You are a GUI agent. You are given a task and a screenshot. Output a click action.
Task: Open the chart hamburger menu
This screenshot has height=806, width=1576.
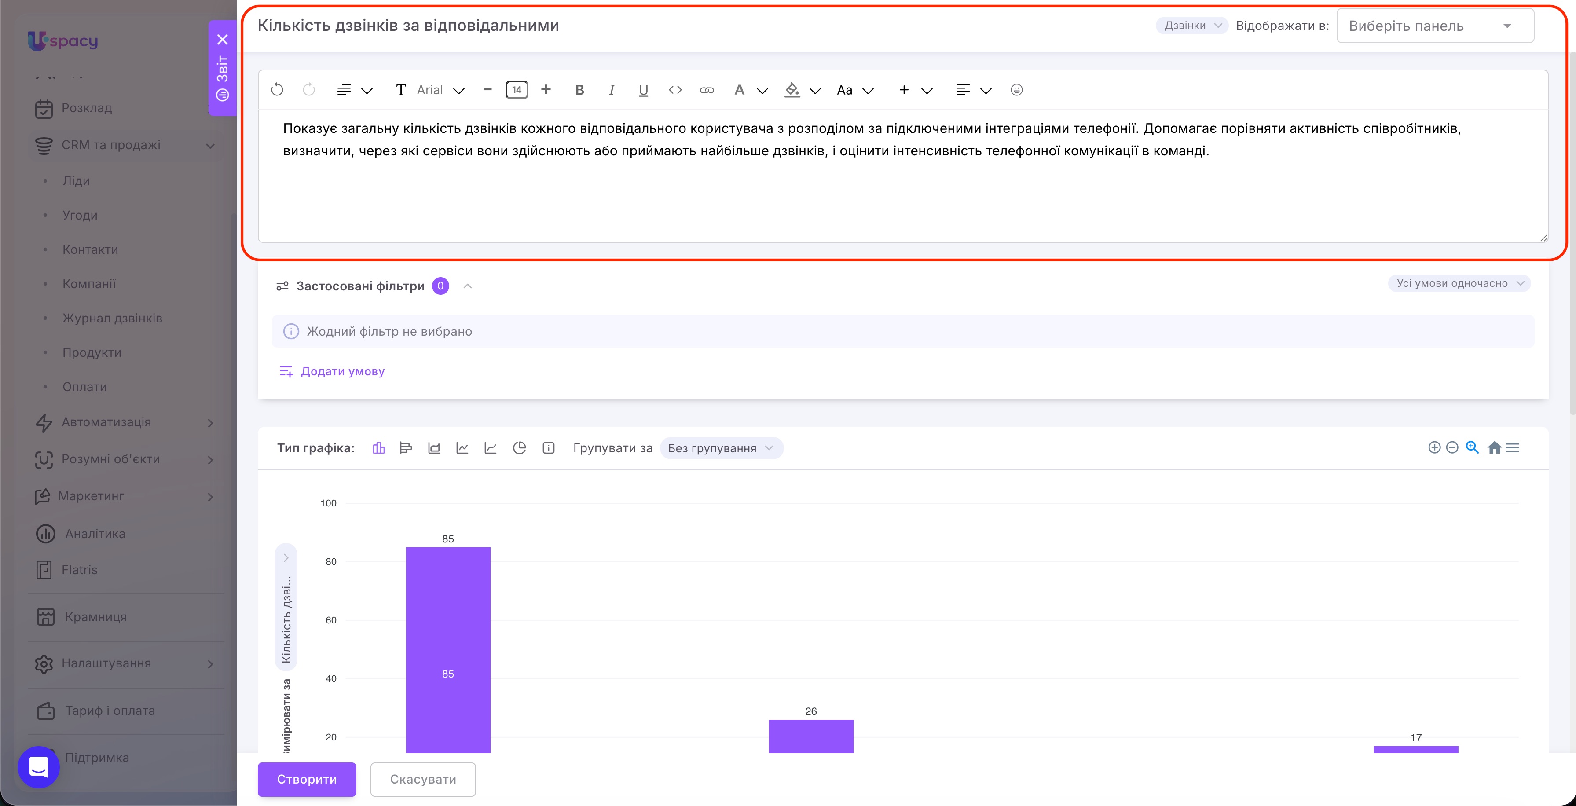coord(1512,447)
